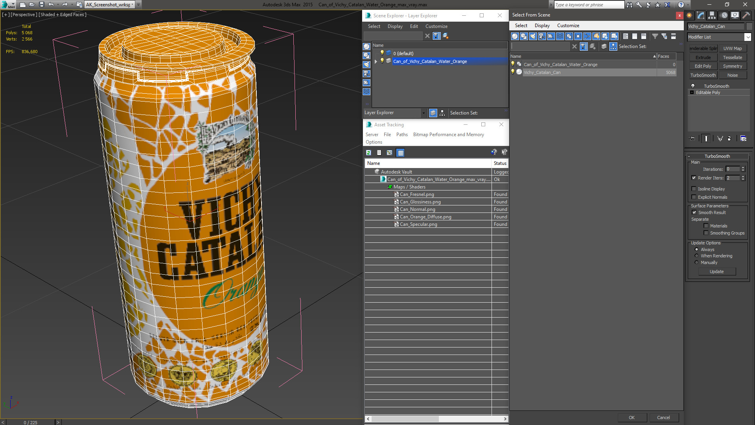This screenshot has width=755, height=425.
Task: Increase Iterations spinner value
Action: coord(743,168)
